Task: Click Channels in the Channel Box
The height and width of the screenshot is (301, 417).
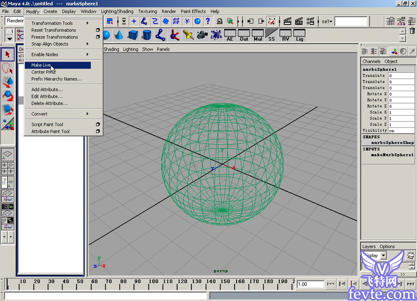Action: coord(371,61)
